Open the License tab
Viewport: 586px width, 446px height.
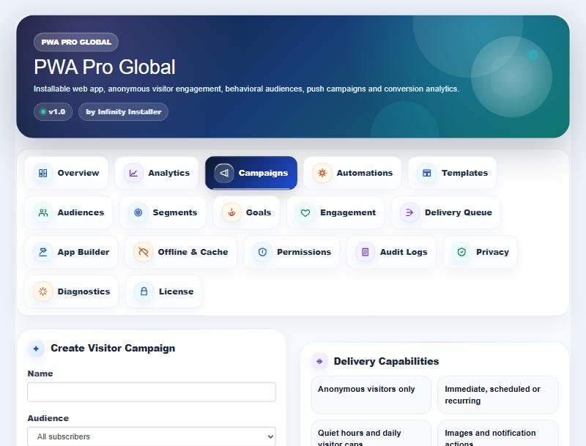click(x=163, y=291)
